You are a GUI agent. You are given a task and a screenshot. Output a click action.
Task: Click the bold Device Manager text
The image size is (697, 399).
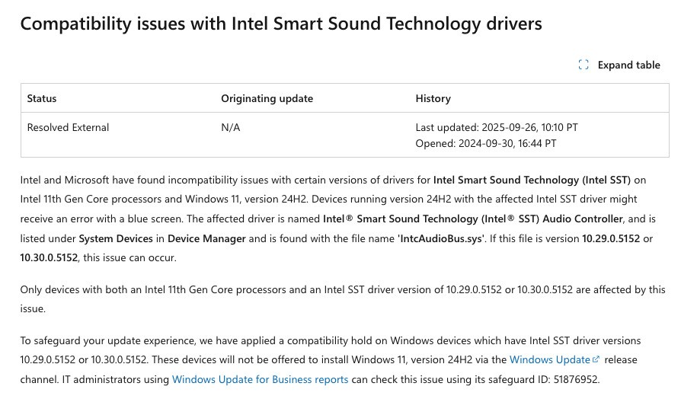(206, 238)
